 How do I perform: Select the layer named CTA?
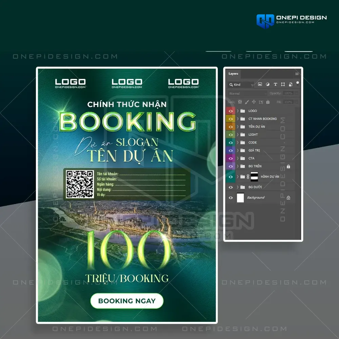[252, 158]
